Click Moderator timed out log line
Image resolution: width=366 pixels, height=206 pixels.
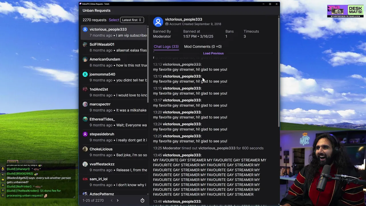[208, 148]
